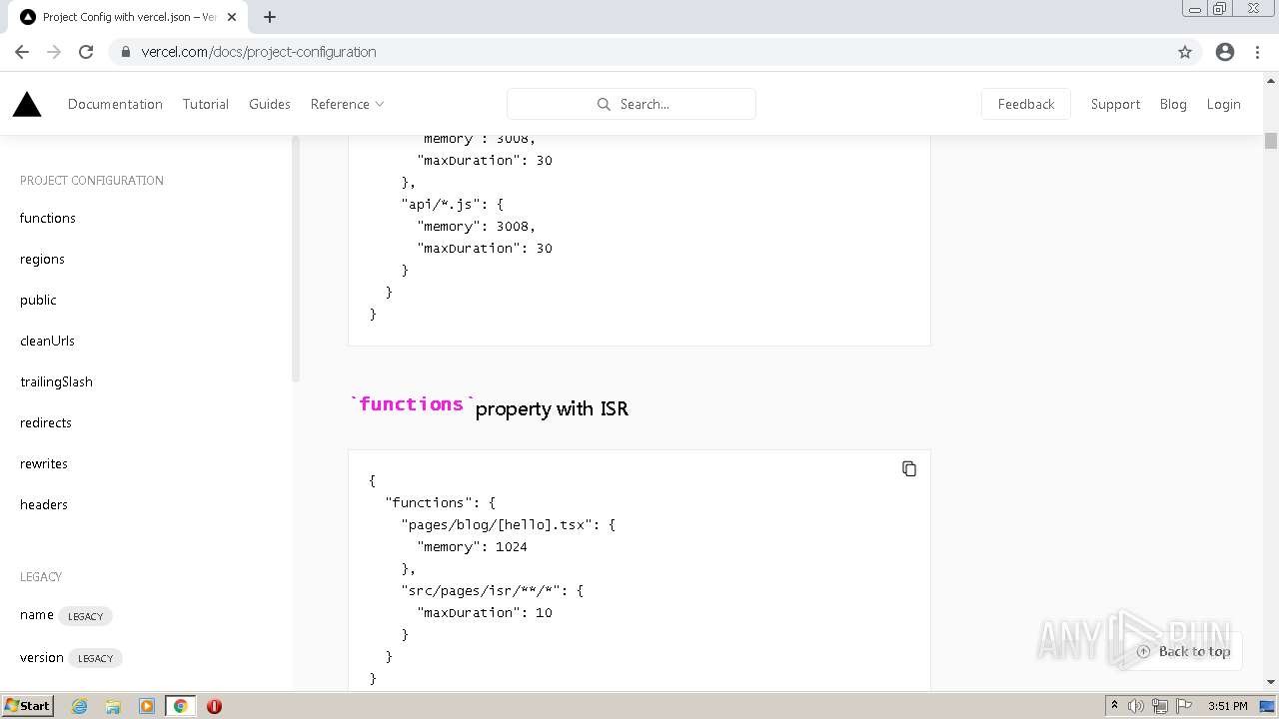
Task: Go to the Support page
Action: (1115, 104)
